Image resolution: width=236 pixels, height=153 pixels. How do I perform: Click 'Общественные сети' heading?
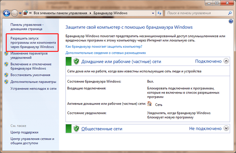pyautogui.click(x=102, y=129)
